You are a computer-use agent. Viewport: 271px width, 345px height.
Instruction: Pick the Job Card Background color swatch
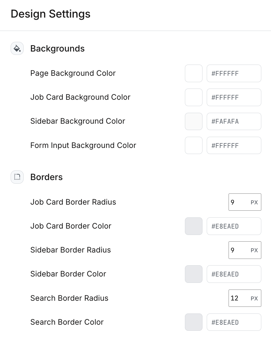tap(194, 97)
